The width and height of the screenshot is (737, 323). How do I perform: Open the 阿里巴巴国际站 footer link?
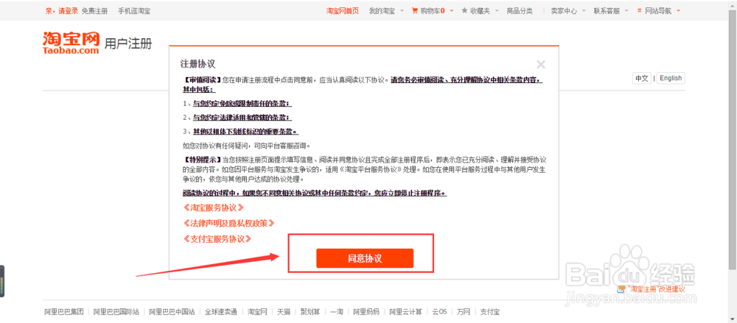(x=116, y=312)
